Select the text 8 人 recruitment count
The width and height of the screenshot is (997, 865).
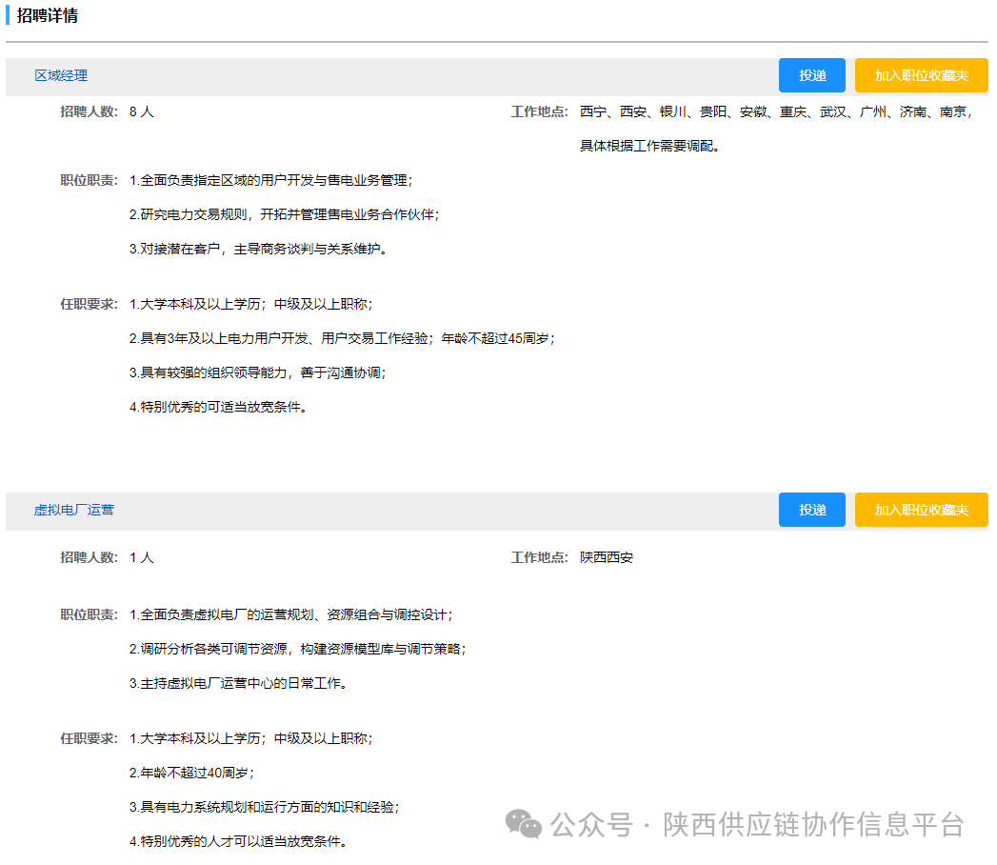141,112
